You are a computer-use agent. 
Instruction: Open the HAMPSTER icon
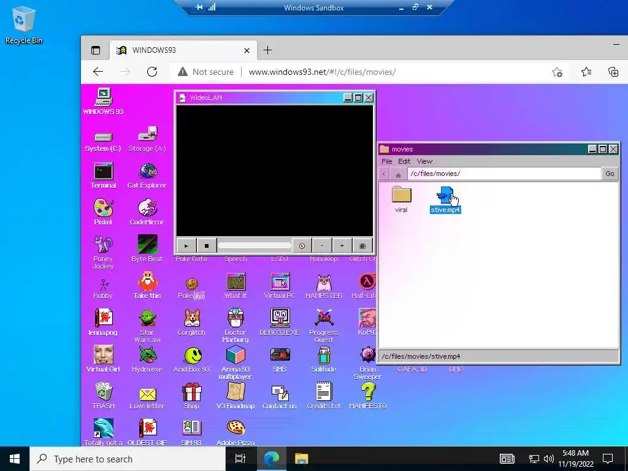[x=324, y=283]
